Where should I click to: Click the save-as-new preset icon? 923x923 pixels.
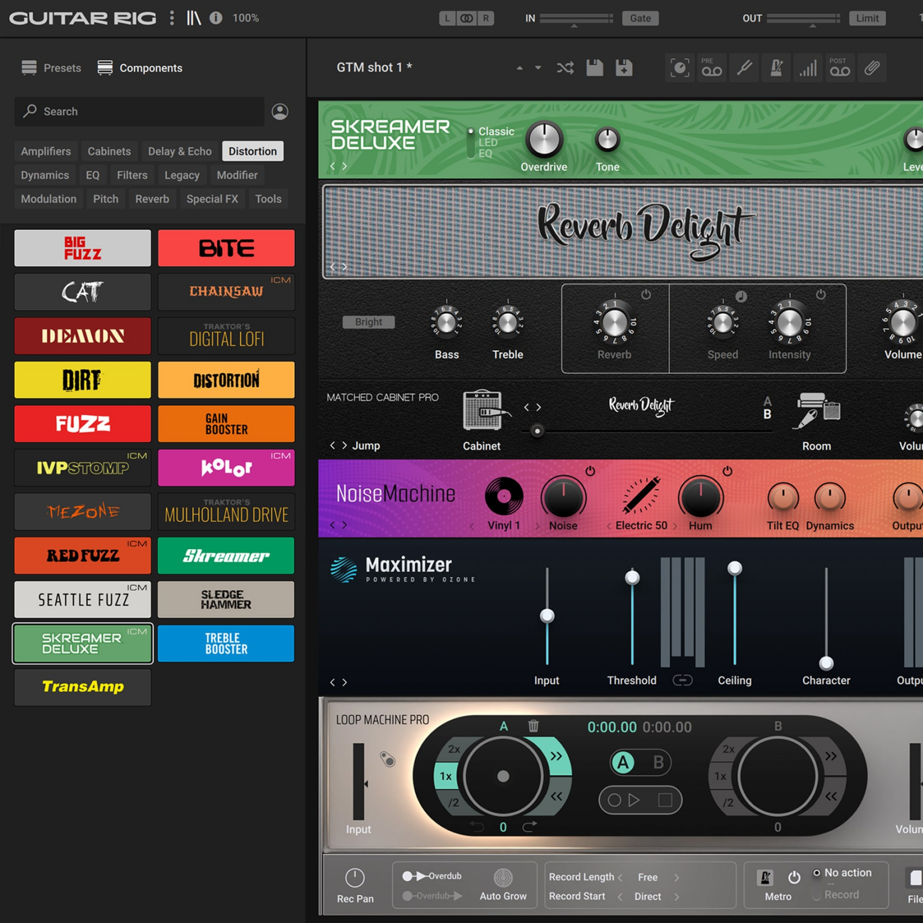pos(624,68)
